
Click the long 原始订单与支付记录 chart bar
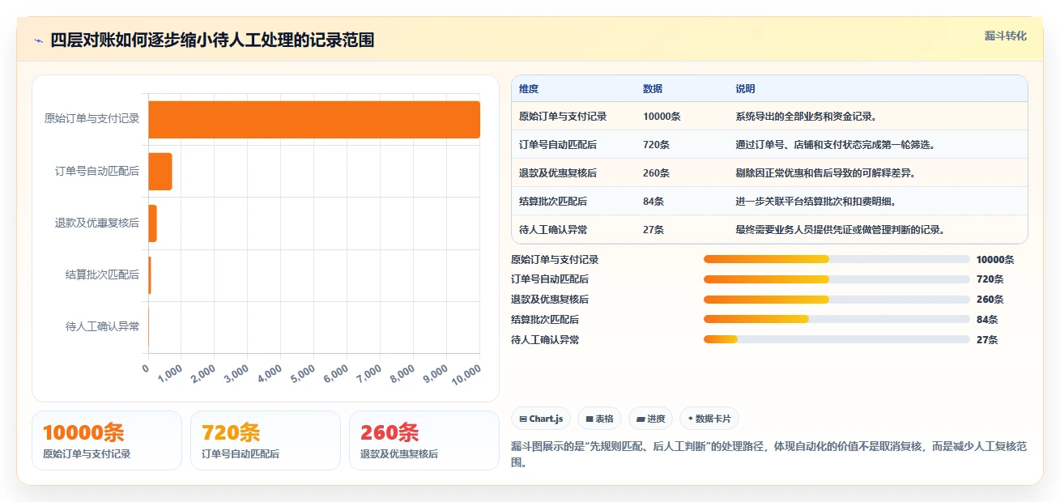[x=314, y=119]
